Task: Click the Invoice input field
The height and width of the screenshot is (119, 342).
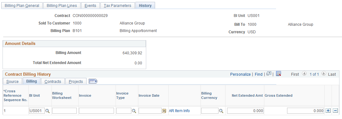Action: click(x=96, y=111)
